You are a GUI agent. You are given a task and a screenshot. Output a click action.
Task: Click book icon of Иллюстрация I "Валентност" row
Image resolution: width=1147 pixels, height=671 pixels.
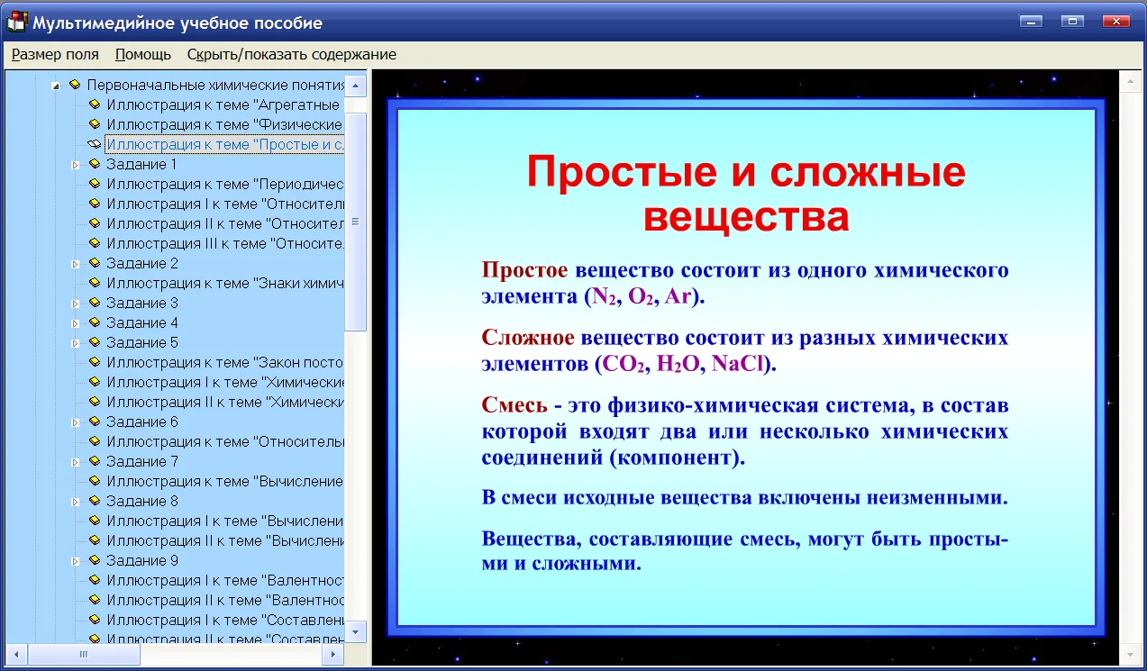coord(94,581)
